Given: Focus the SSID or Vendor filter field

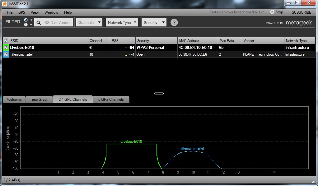Looking at the screenshot, I should (x=54, y=22).
